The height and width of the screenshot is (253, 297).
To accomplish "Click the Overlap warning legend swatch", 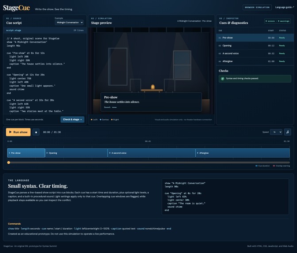I will [274, 166].
